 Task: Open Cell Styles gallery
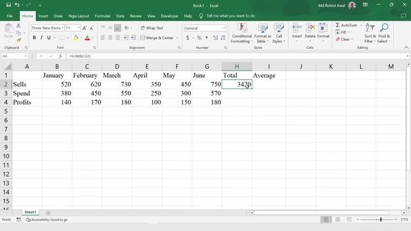(279, 33)
